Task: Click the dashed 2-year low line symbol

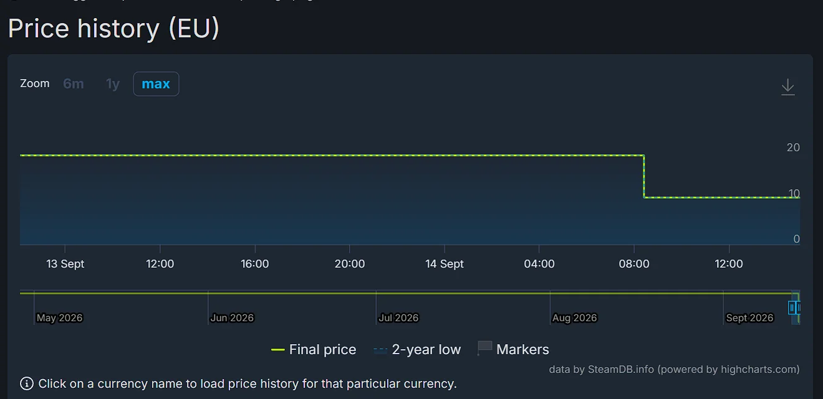Action: (x=380, y=350)
